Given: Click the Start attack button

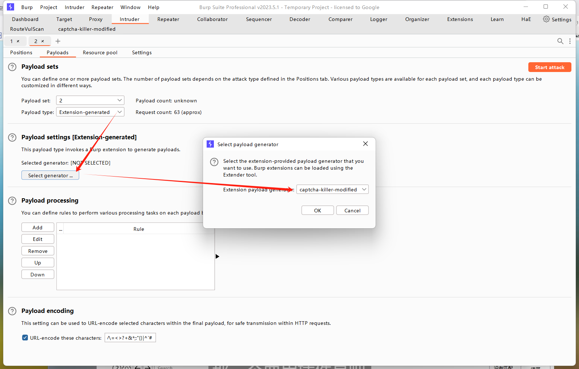Looking at the screenshot, I should point(550,67).
